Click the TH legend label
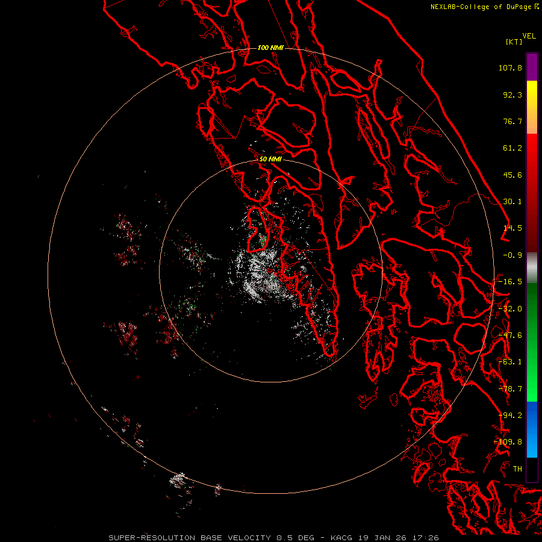 (517, 469)
